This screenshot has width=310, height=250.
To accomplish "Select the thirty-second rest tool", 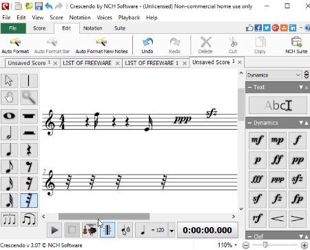I will pyautogui.click(x=29, y=200).
